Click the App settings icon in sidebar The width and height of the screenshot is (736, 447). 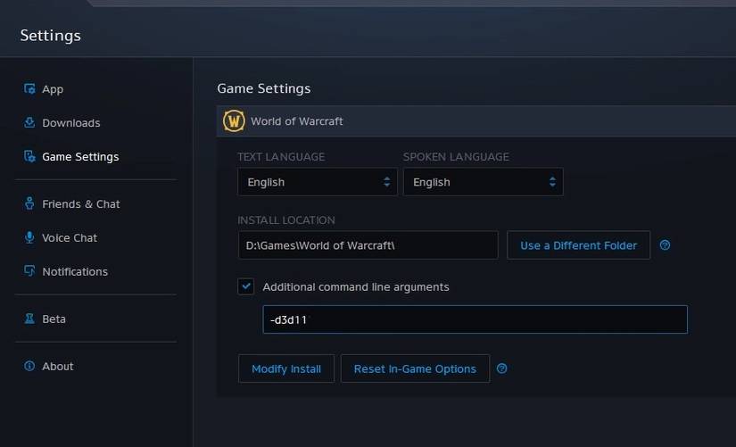[x=29, y=89]
